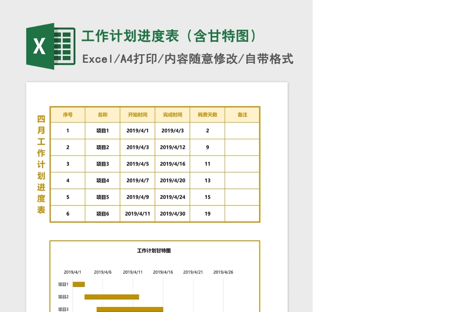Select the 开始时间 column header
The width and height of the screenshot is (469, 312).
138,115
